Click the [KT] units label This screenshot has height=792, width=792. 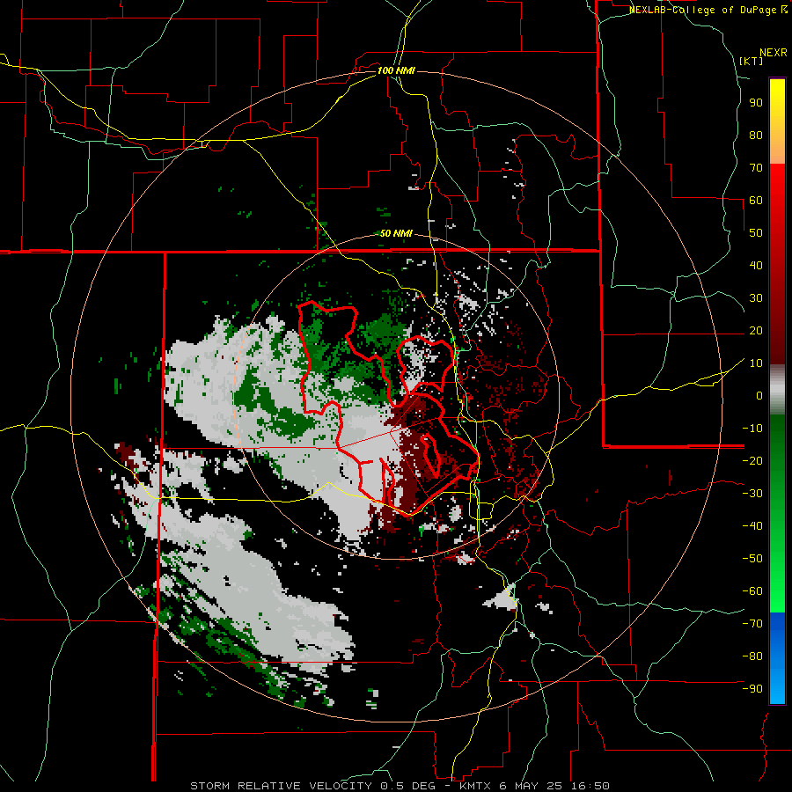tap(752, 61)
